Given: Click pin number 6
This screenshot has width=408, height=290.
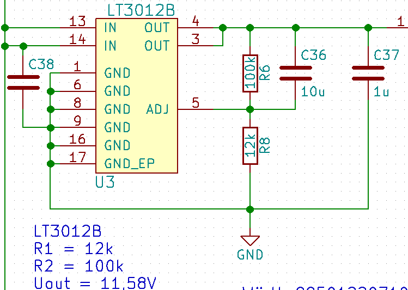Looking at the screenshot, I should pyautogui.click(x=77, y=85).
